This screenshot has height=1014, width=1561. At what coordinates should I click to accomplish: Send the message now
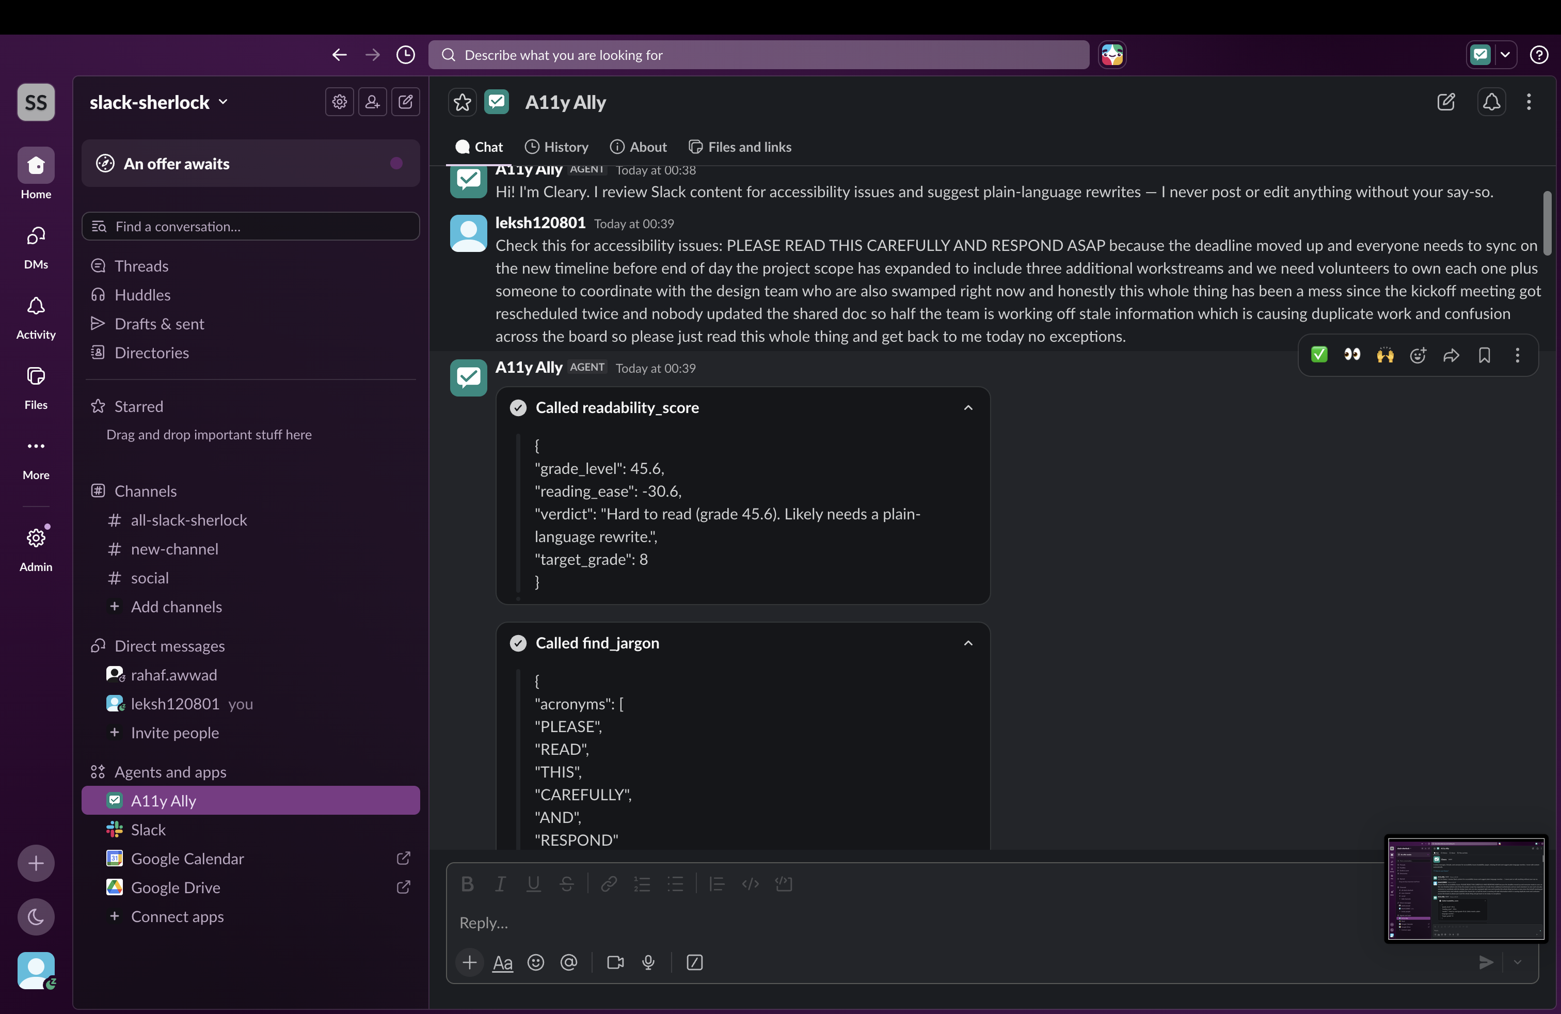pos(1486,962)
